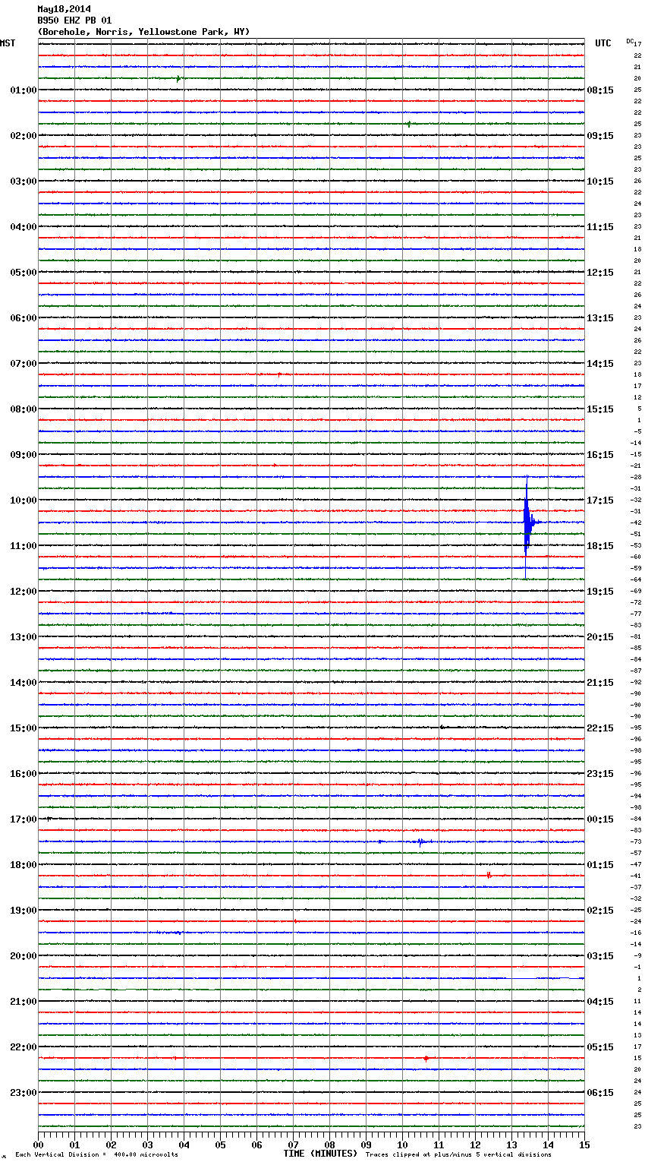
Task: Click the 18:00 MST time label
Action: click(x=23, y=865)
